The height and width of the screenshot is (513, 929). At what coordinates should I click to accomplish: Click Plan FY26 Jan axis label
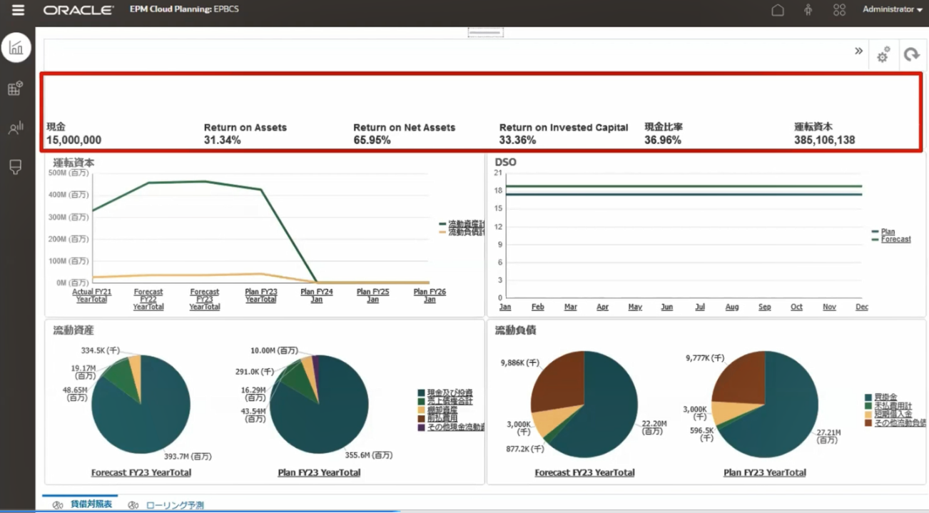tap(430, 295)
